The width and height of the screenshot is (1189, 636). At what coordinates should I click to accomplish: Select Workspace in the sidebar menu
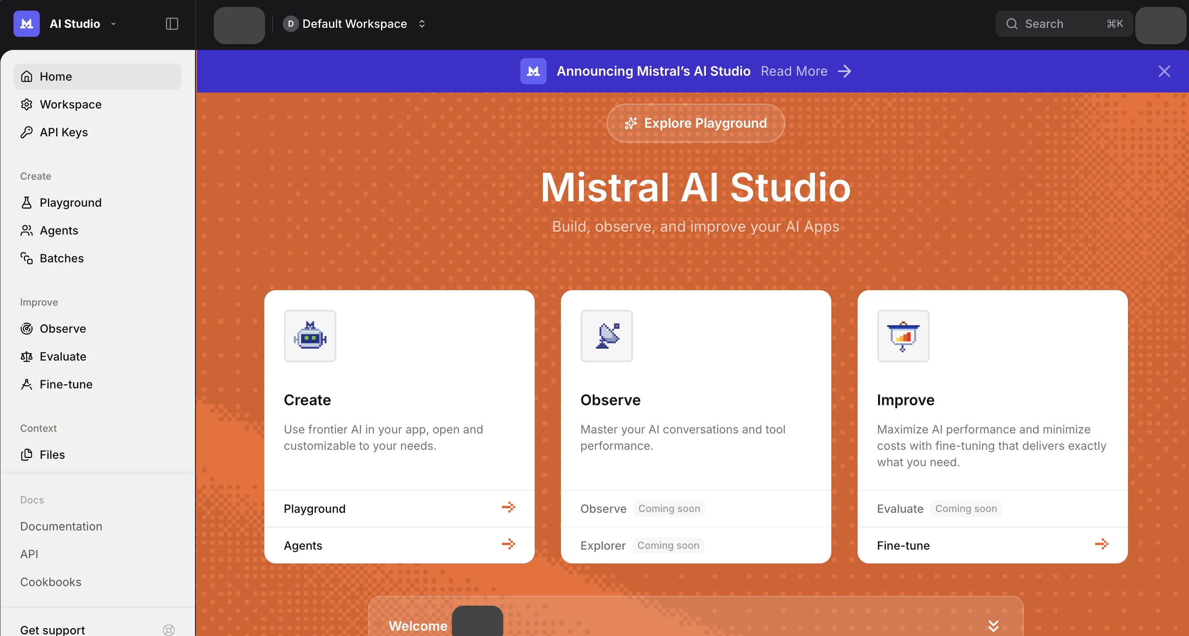point(70,104)
